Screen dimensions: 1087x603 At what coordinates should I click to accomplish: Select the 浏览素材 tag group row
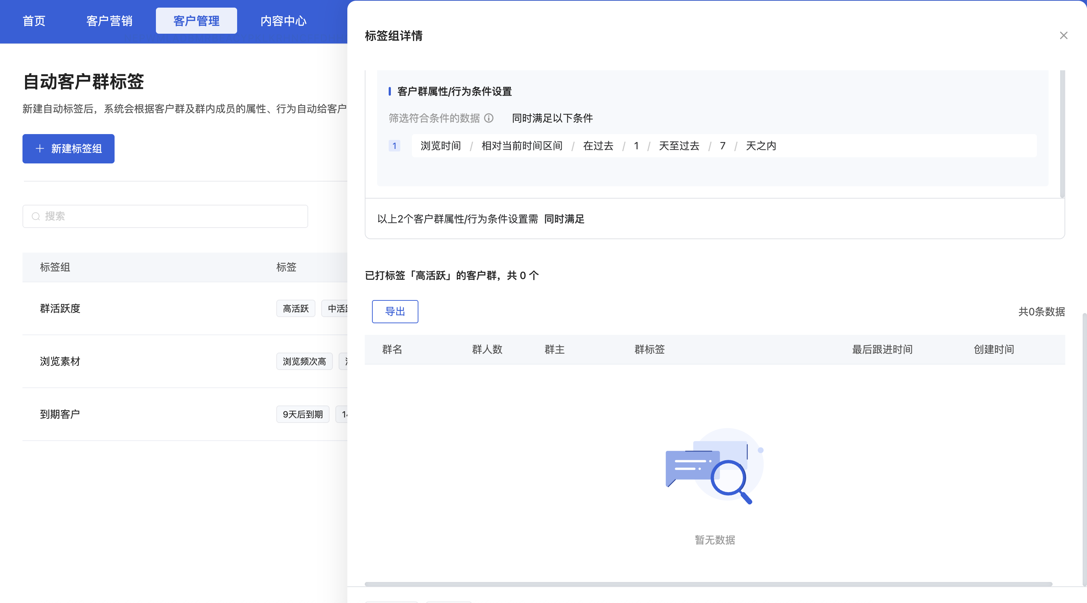[185, 361]
